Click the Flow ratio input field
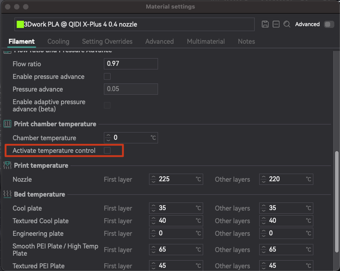The image size is (340, 271). (130, 64)
